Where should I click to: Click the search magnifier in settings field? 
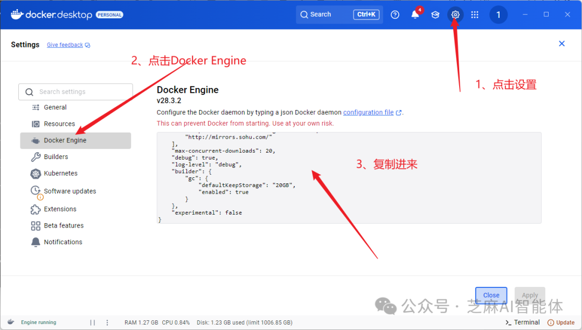pos(29,92)
